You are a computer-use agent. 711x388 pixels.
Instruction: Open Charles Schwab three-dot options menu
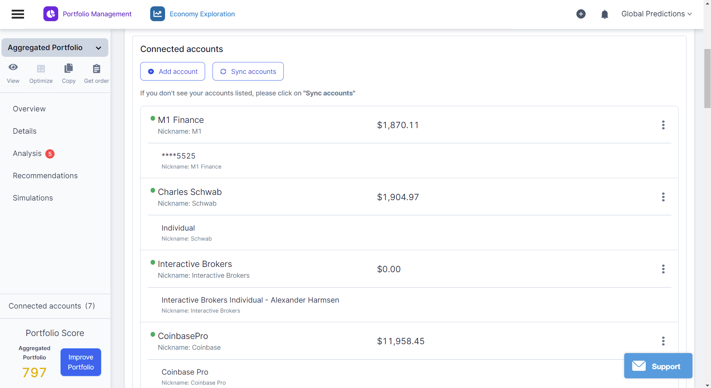663,197
